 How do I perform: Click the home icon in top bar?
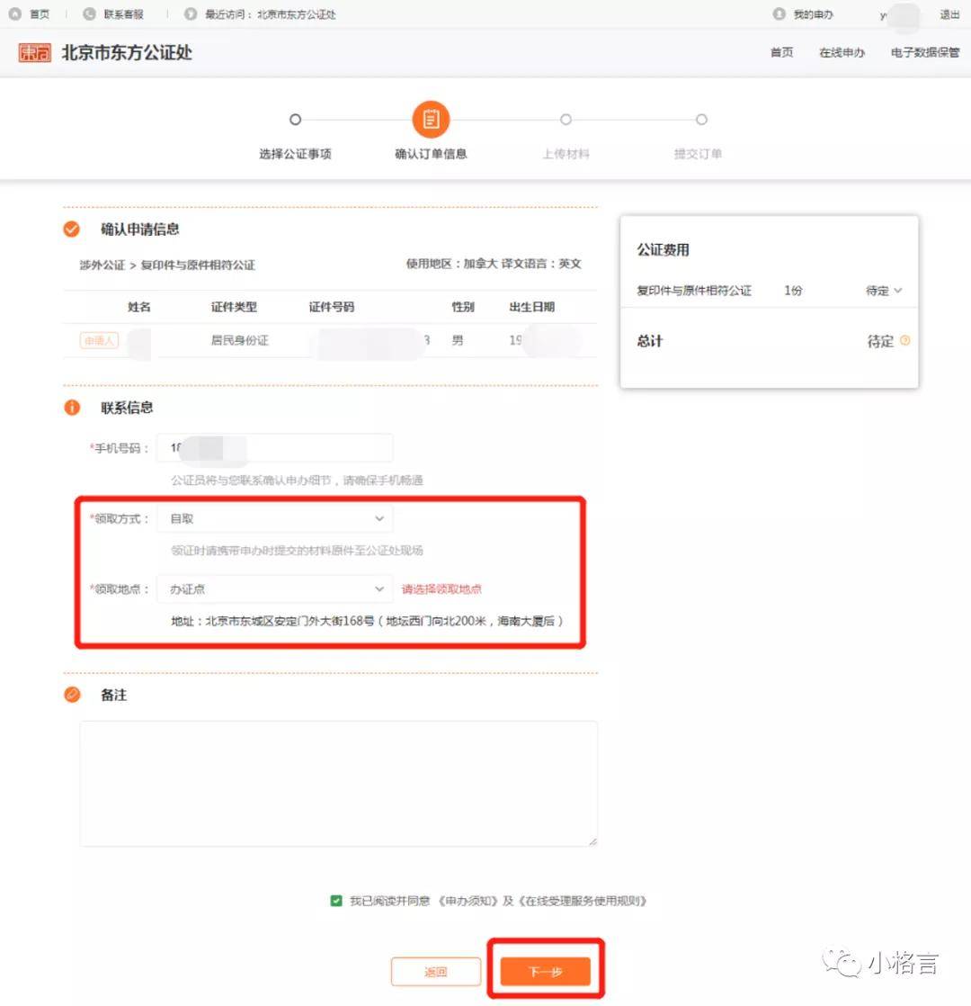(x=14, y=14)
